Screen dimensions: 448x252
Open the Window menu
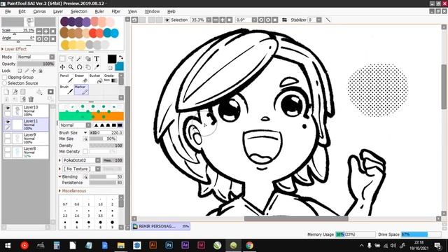(152, 11)
